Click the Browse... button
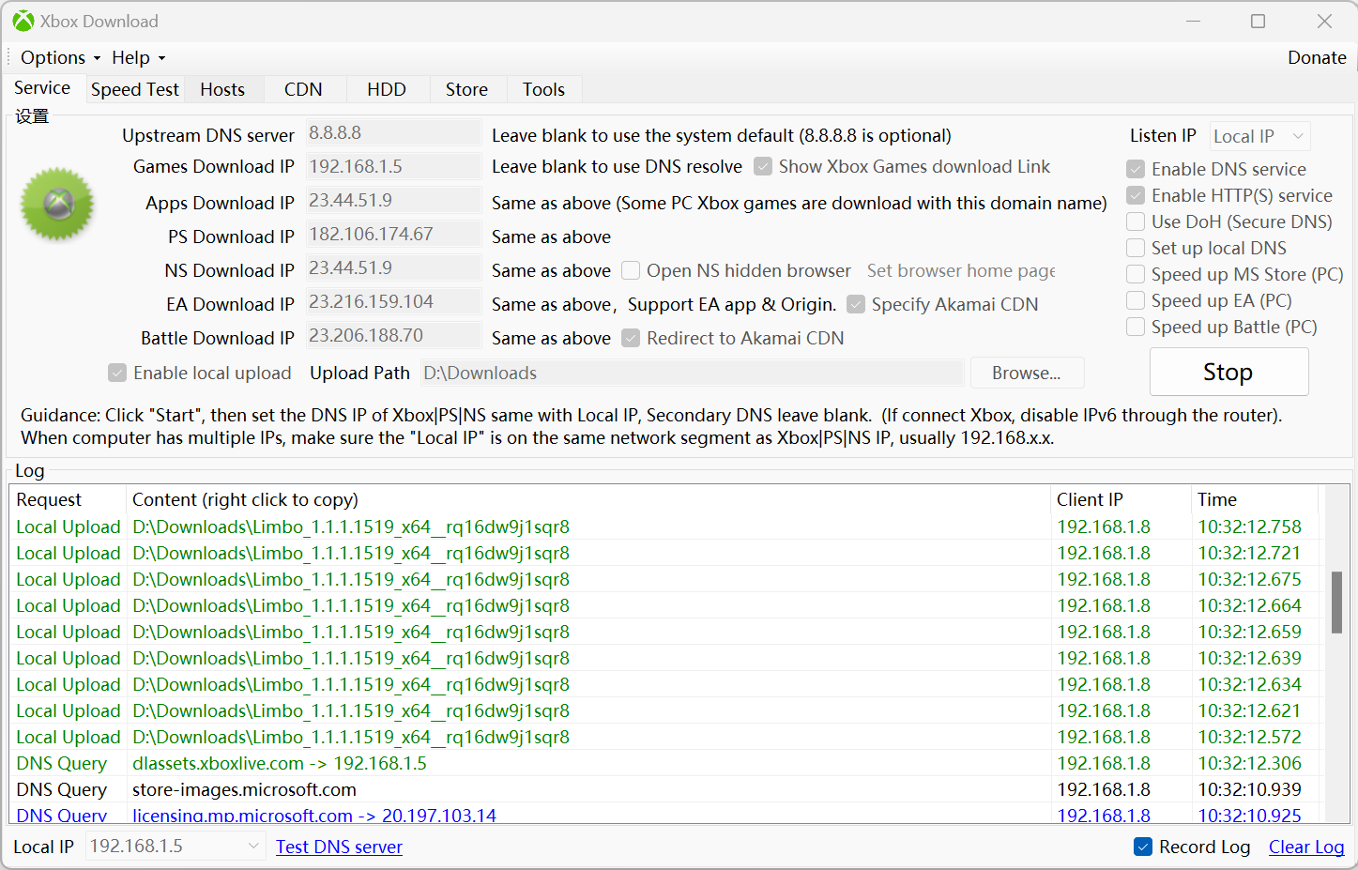 (x=1027, y=373)
